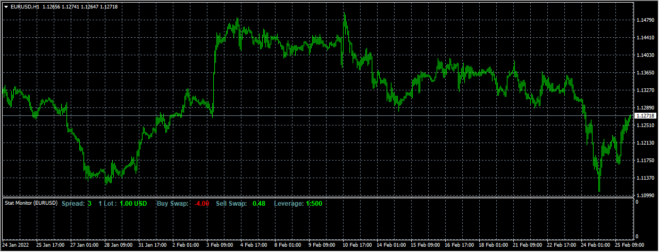Screen dimensions: 659x252
Task: Click the Stat Monitor (EURUSD) indicator label
Action: pos(31,204)
